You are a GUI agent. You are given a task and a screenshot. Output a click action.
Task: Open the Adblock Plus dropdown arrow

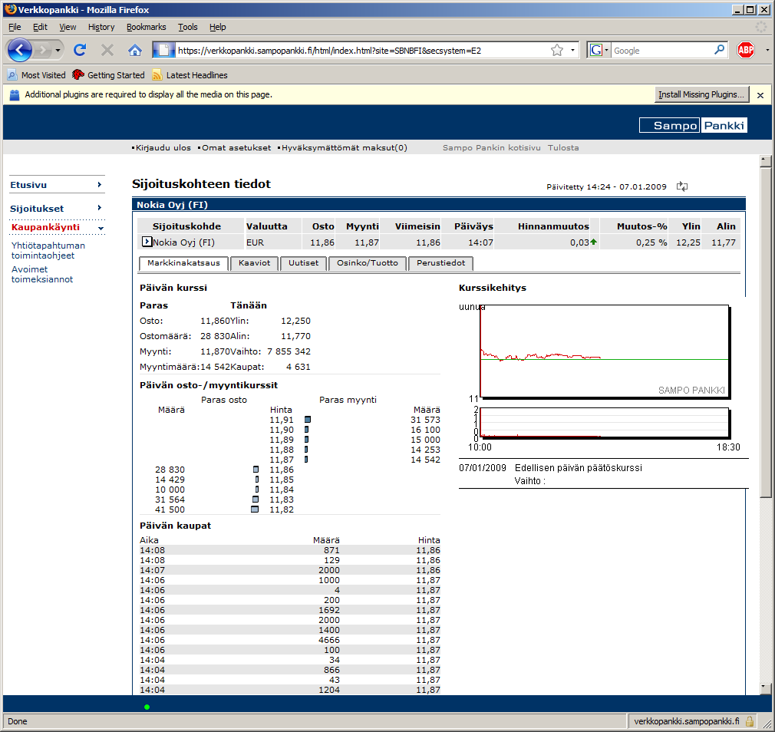point(767,50)
